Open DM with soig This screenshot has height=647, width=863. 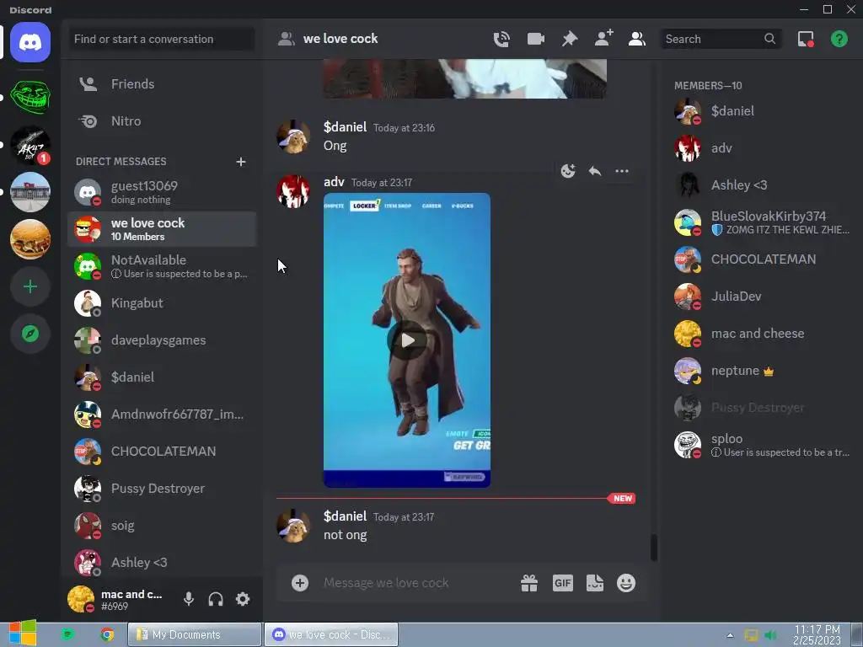click(x=162, y=526)
